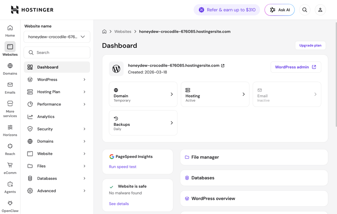Expand the Hosting Plan sidebar section
Viewport: 337px width, 214px height.
point(85,92)
